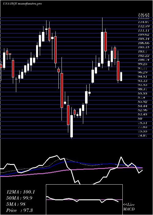Image resolution: width=153 pixels, height=215 pixels.
Task: Click the 5MA : 98 readout
Action: tap(16, 204)
